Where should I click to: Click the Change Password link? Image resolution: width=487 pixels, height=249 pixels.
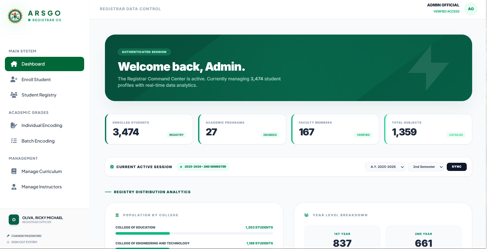click(x=26, y=236)
